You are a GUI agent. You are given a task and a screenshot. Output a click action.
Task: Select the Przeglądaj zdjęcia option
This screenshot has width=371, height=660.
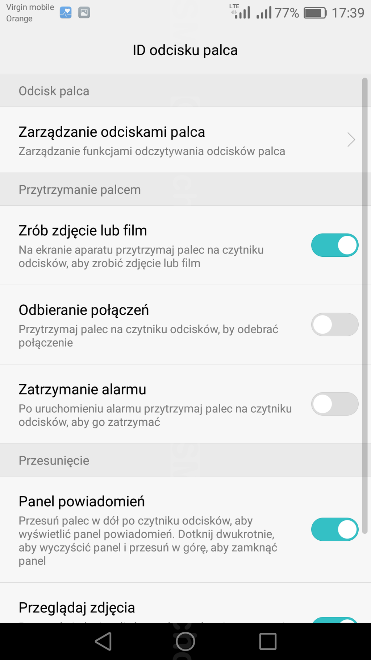click(77, 608)
